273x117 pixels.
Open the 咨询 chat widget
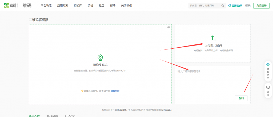click(268, 91)
